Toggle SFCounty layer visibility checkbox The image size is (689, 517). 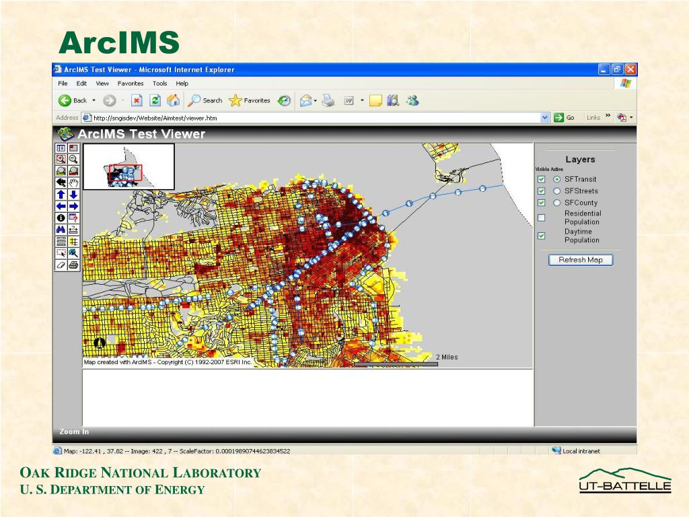click(542, 203)
